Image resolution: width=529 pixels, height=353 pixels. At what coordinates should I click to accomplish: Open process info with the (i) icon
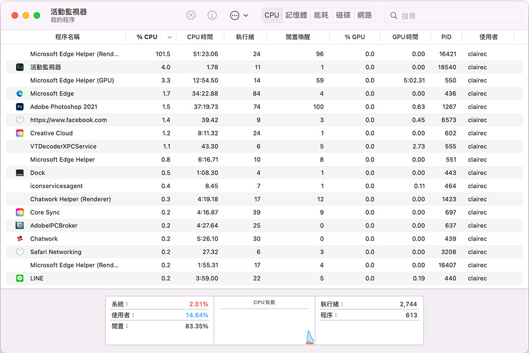pos(212,15)
